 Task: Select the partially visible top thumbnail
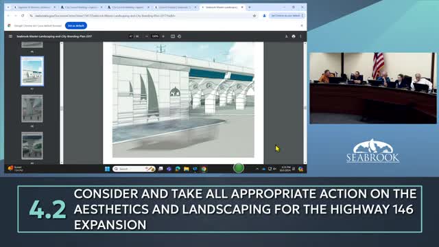(x=32, y=45)
